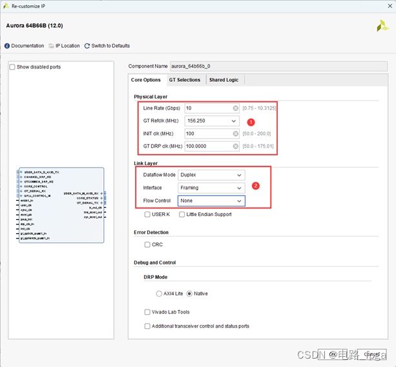Viewport: 396px width, 367px height.
Task: Switch to the Shared Logic tab
Action: pos(224,80)
